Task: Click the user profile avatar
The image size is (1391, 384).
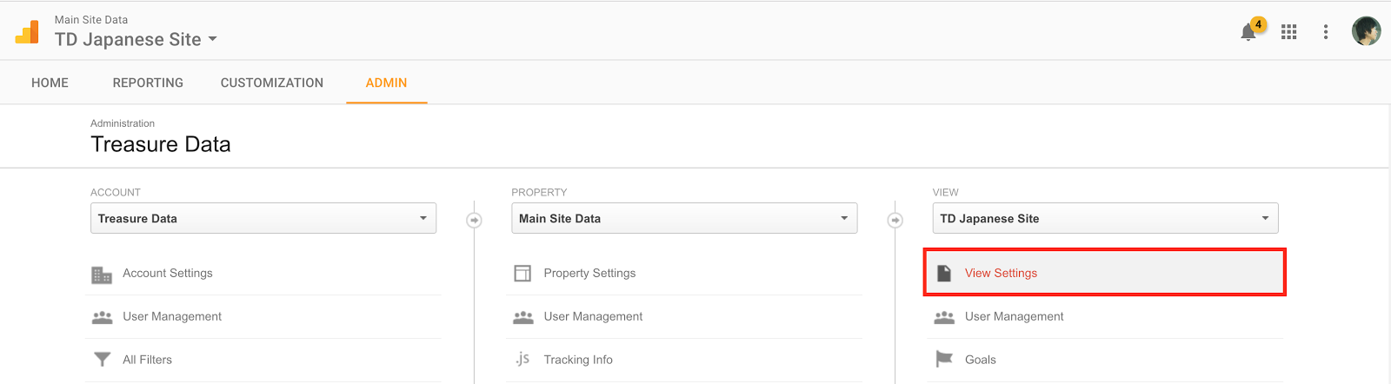Action: [1366, 31]
